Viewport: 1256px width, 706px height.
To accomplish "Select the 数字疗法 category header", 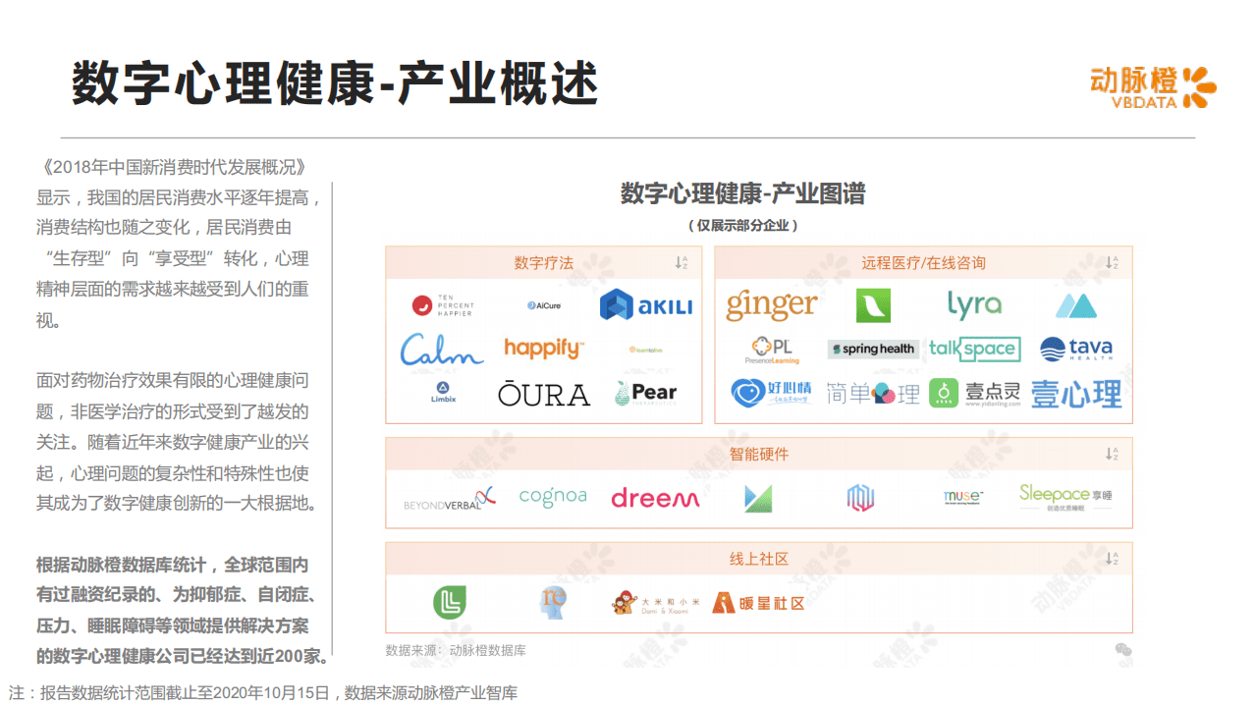I will (544, 262).
